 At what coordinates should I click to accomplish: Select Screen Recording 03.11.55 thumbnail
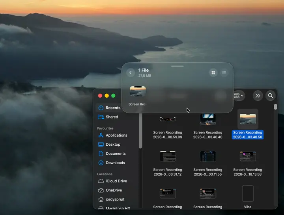(x=208, y=156)
